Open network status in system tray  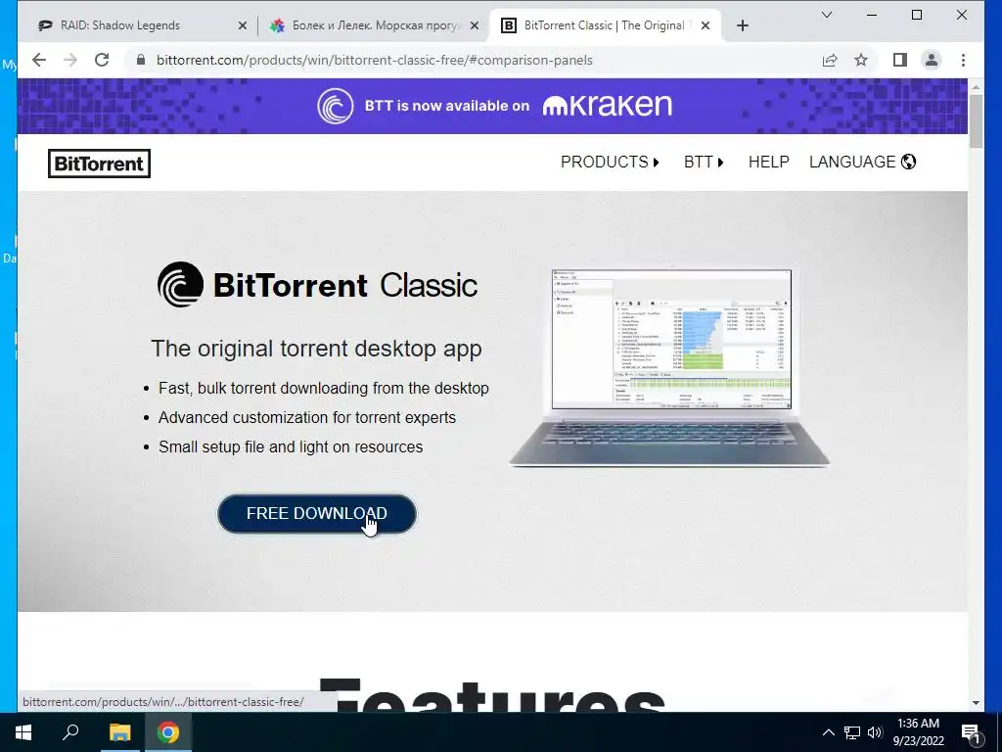pyautogui.click(x=852, y=732)
